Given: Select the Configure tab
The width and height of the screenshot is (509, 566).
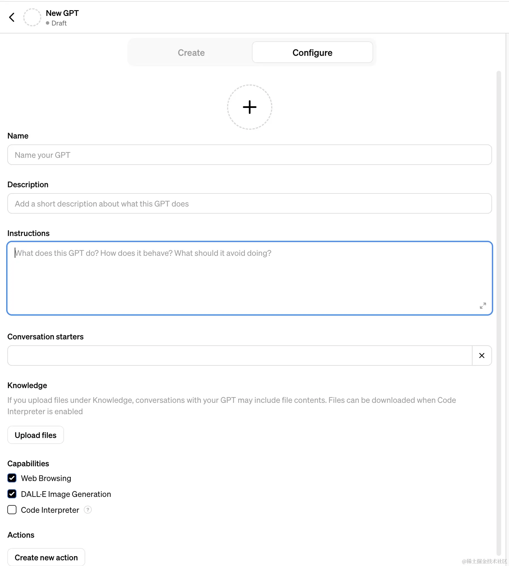Looking at the screenshot, I should coord(312,53).
